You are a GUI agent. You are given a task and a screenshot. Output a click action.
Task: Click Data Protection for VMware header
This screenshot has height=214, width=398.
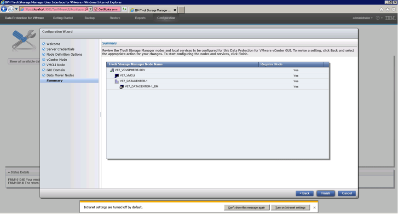coord(24,18)
